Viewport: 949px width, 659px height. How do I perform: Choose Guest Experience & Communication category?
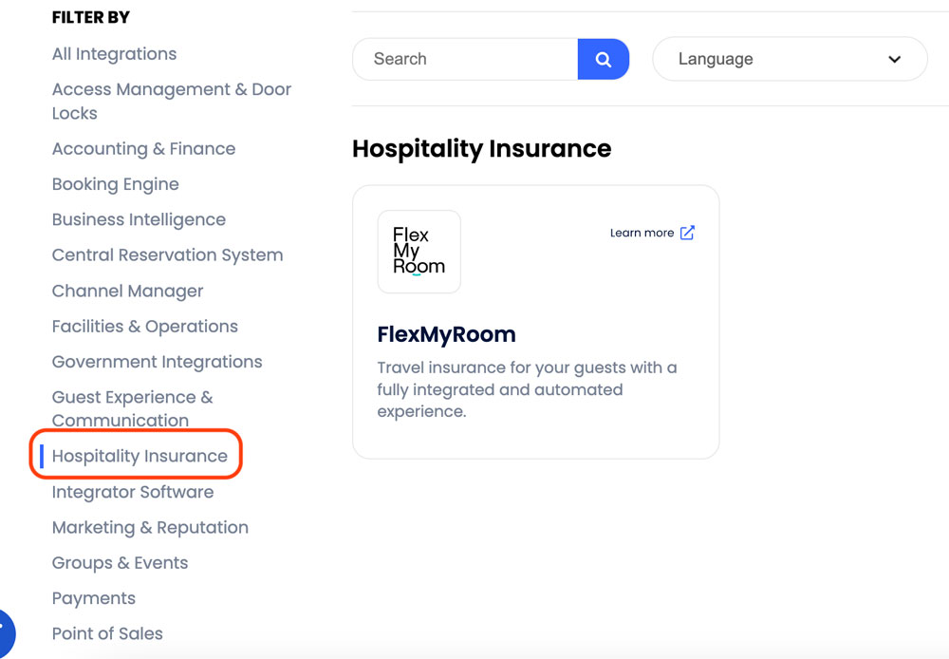(133, 409)
